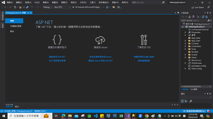Click the gear icon at document tab well
The image size is (213, 119).
(178, 13)
